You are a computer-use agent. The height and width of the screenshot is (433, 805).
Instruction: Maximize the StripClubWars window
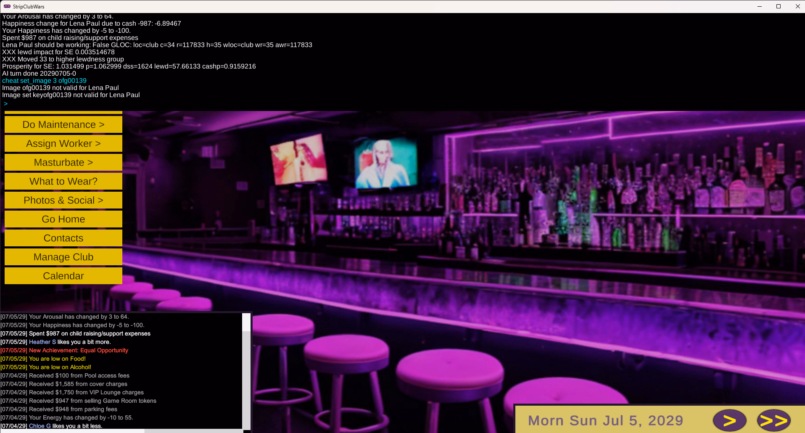click(x=779, y=6)
